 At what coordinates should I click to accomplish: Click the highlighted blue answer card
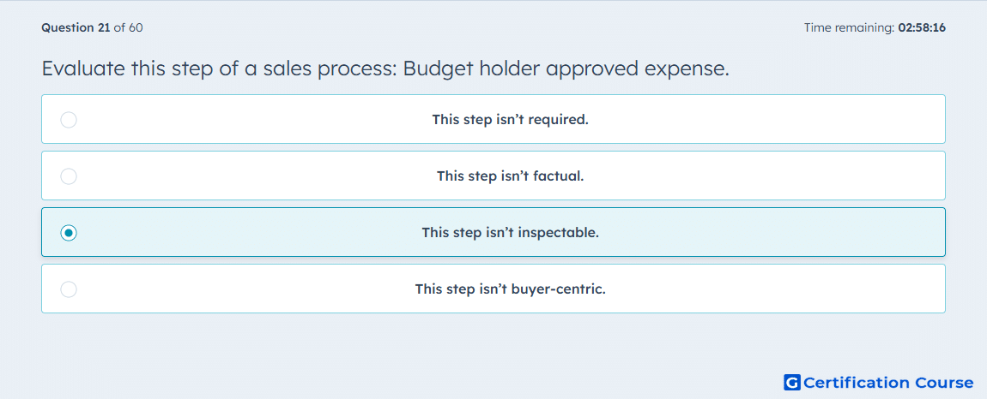[493, 233]
